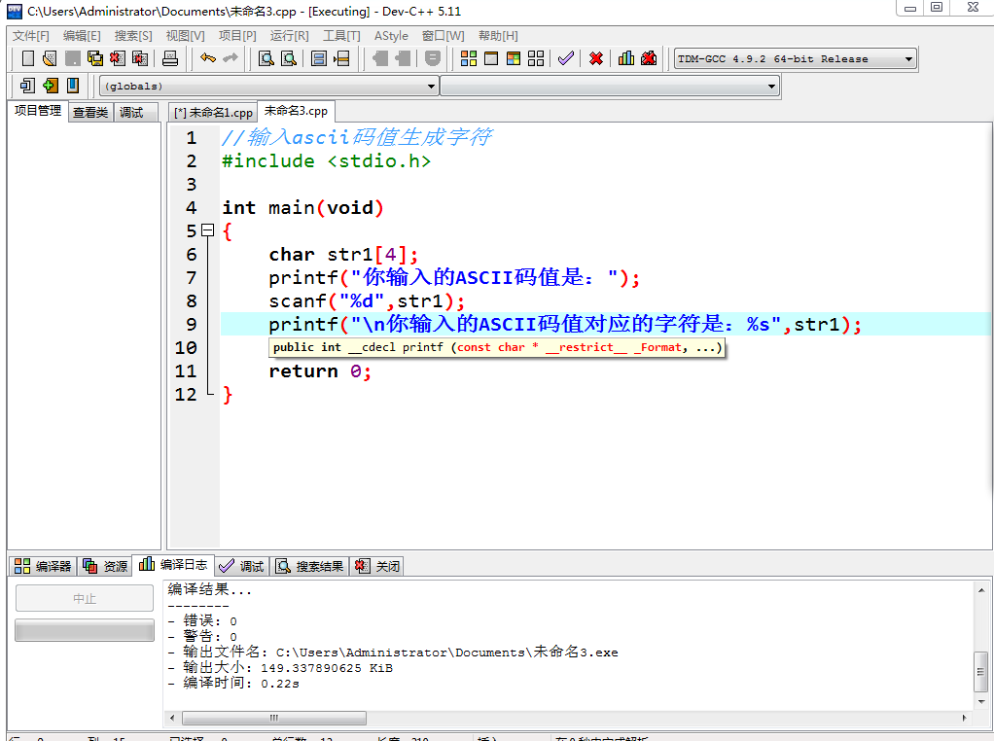
Task: Select the 编译日志 bottom tab
Action: click(x=173, y=564)
